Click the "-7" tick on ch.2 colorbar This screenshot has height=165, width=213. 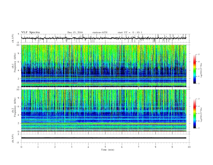198,128
